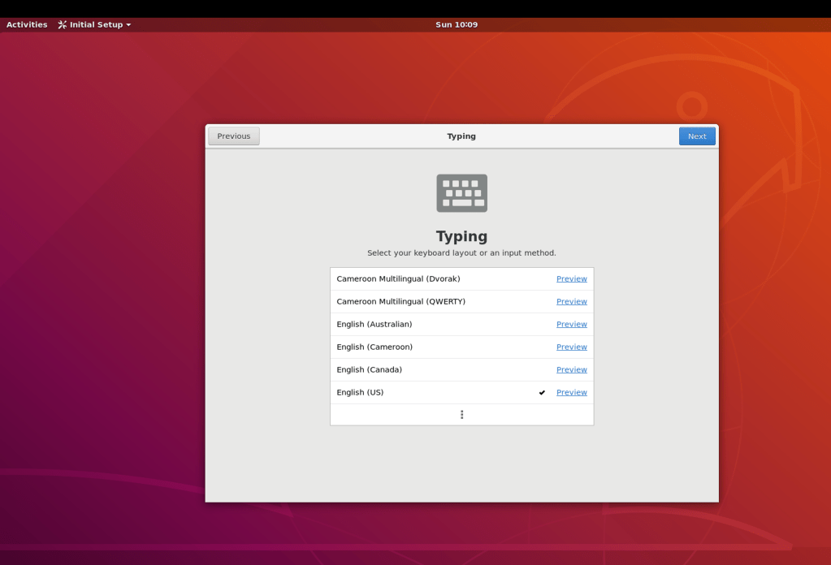Open the clock showing Sun 10:09

pos(457,24)
